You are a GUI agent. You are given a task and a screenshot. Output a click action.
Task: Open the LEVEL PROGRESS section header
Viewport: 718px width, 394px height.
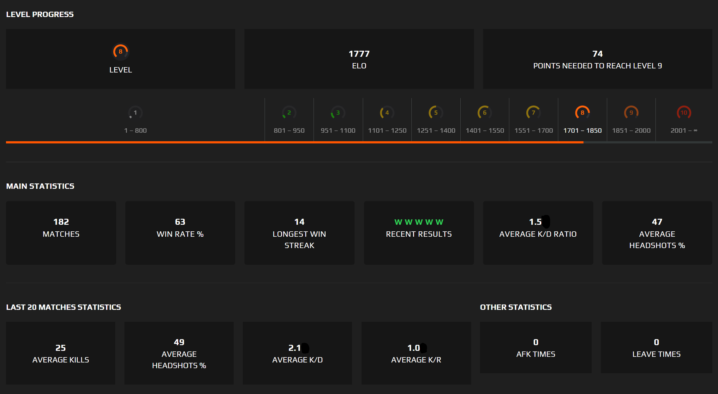coord(40,14)
